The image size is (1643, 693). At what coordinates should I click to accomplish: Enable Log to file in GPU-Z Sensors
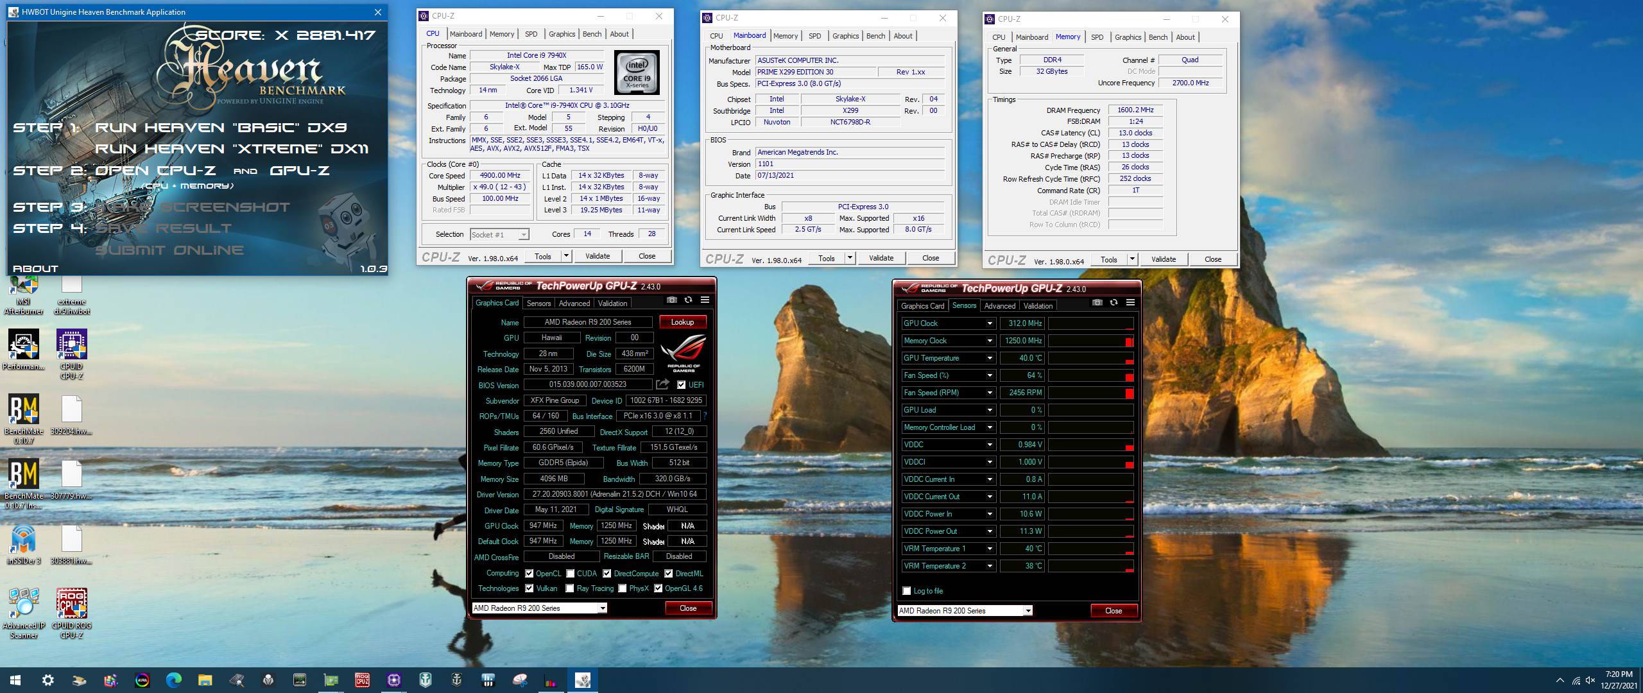906,591
